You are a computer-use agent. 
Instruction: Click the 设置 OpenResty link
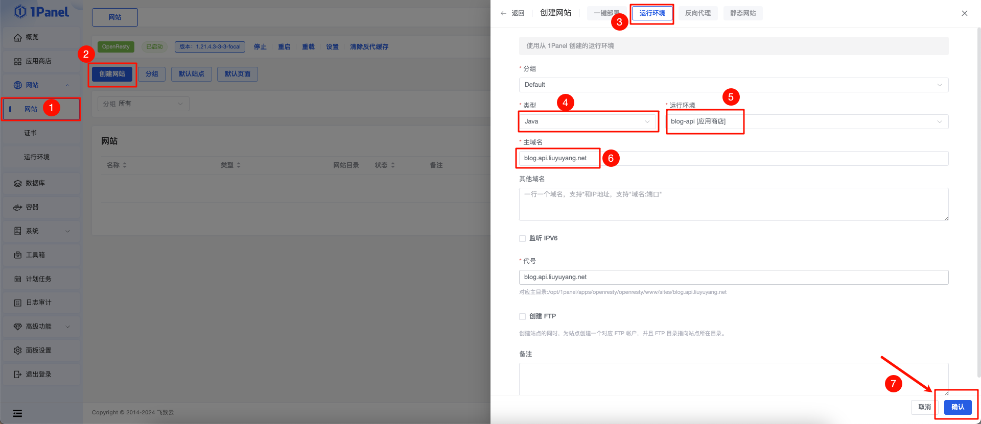pyautogui.click(x=332, y=47)
